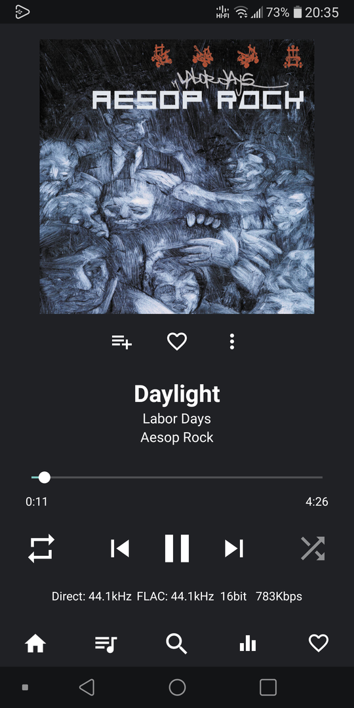Skip to the previous track
This screenshot has width=354, height=708.
coord(120,548)
